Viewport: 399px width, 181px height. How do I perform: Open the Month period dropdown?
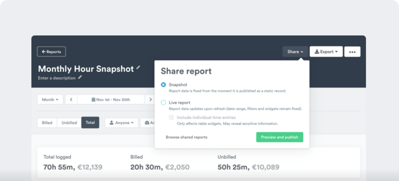(50, 99)
